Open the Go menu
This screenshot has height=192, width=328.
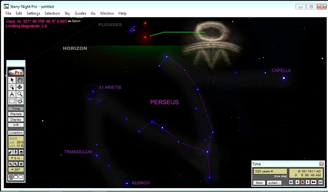93,13
